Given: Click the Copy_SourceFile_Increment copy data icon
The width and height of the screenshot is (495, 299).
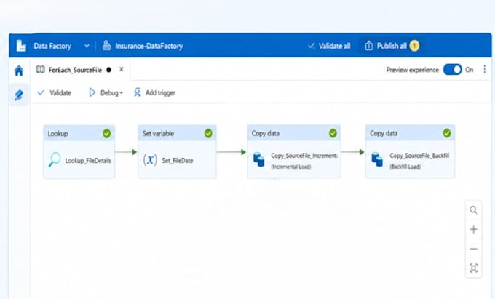Looking at the screenshot, I should (x=259, y=159).
